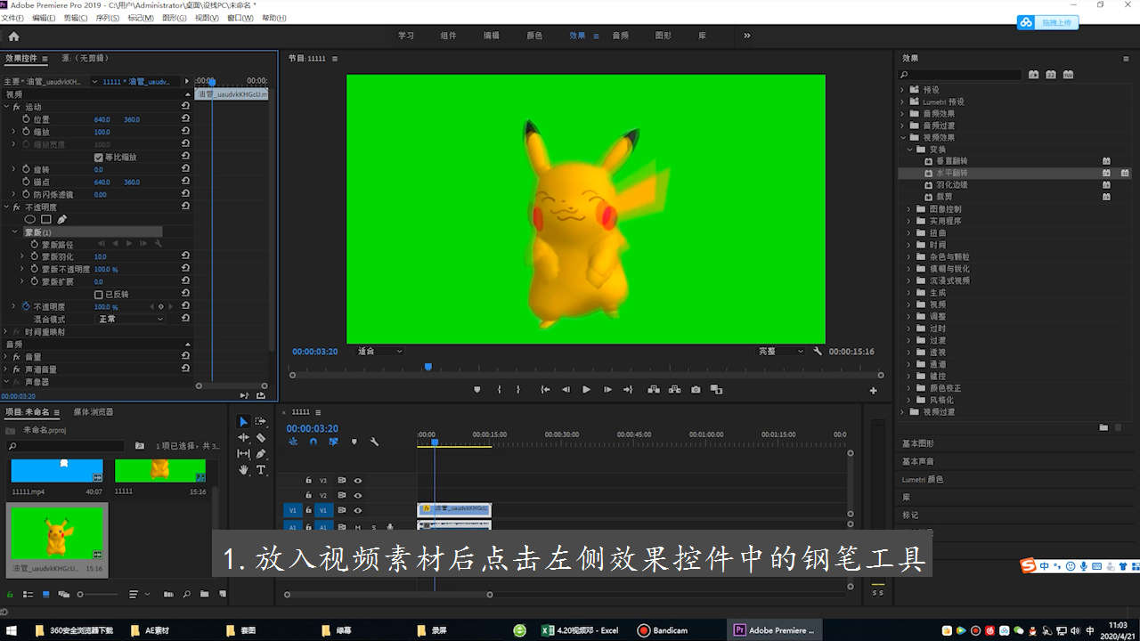
Task: Click the effects search field
Action: (x=960, y=75)
